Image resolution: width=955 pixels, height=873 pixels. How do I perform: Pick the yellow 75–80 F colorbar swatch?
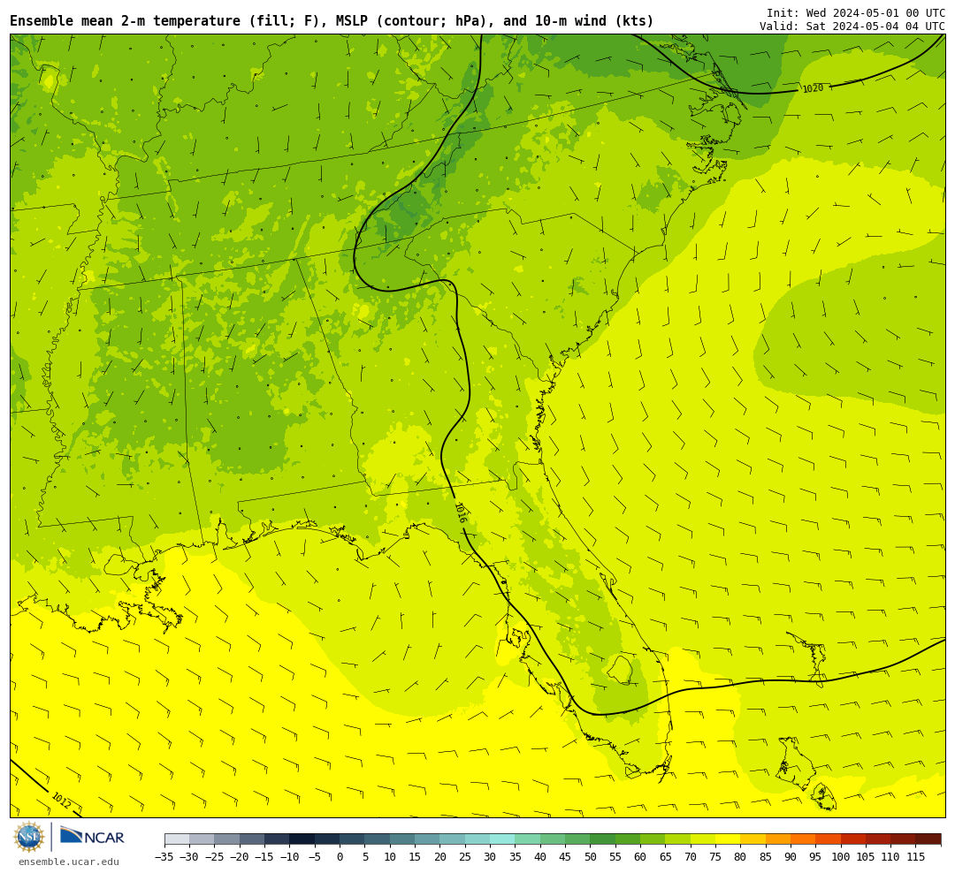pos(727,839)
